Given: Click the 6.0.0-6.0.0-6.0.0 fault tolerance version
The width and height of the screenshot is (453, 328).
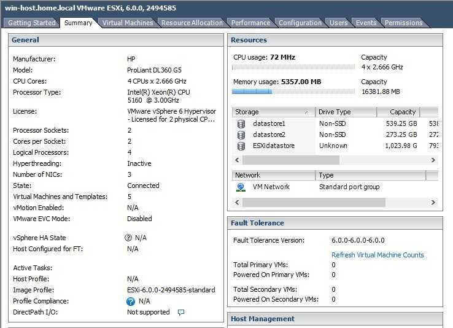Looking at the screenshot, I should point(358,240).
